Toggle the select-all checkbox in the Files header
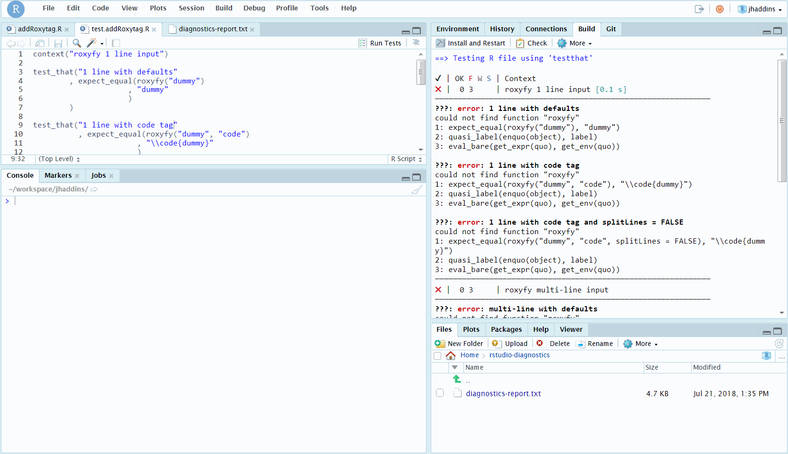Screen dimensions: 788x454 [437, 356]
